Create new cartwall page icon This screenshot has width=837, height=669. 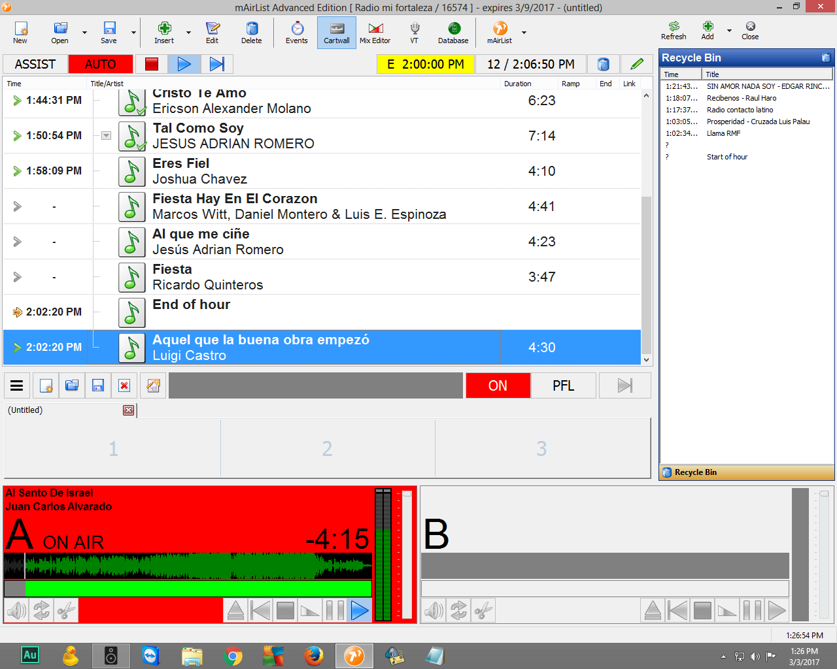(x=46, y=385)
